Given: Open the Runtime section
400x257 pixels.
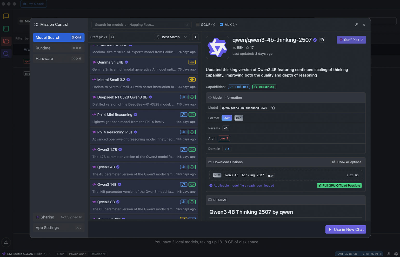Looking at the screenshot, I should click(x=59, y=48).
